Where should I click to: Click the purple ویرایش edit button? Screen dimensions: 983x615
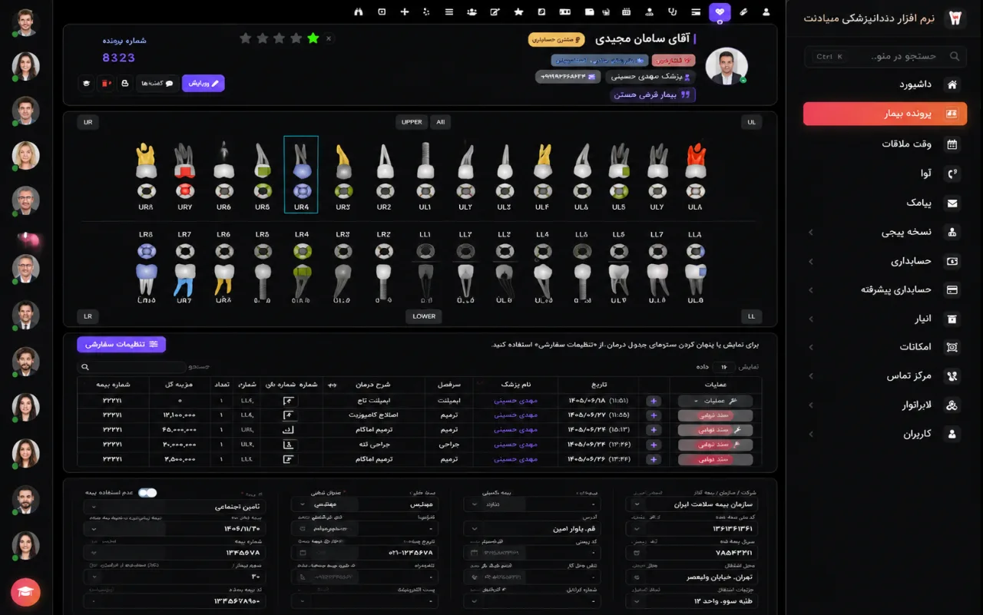click(204, 83)
